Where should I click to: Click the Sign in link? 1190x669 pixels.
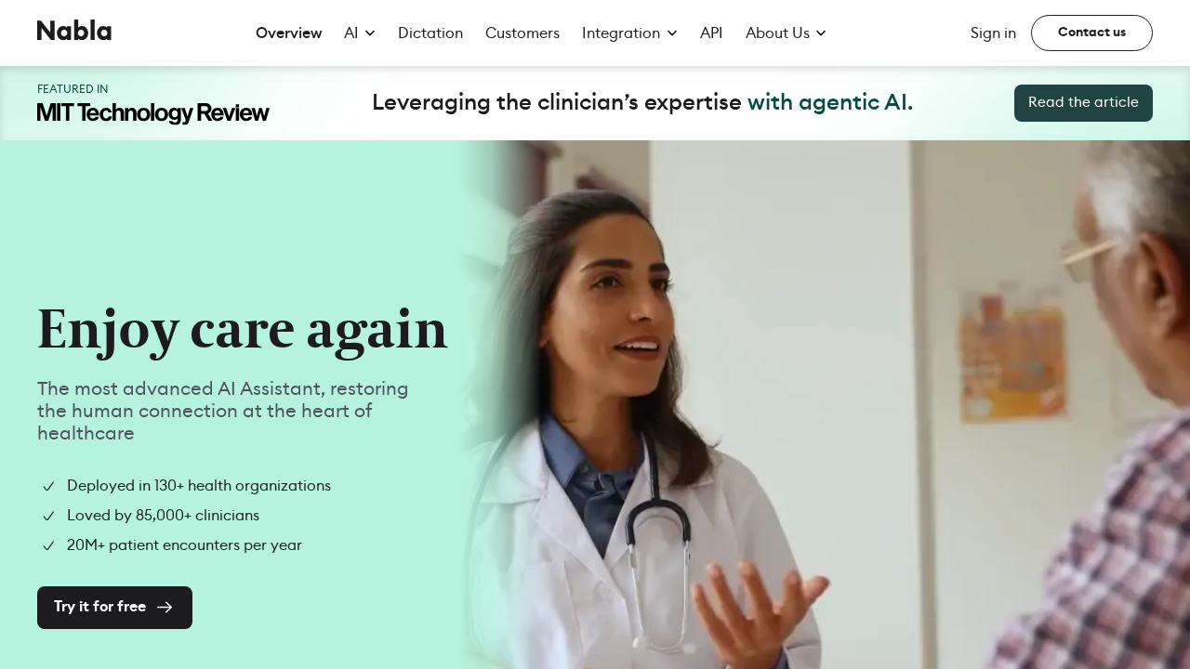[993, 33]
